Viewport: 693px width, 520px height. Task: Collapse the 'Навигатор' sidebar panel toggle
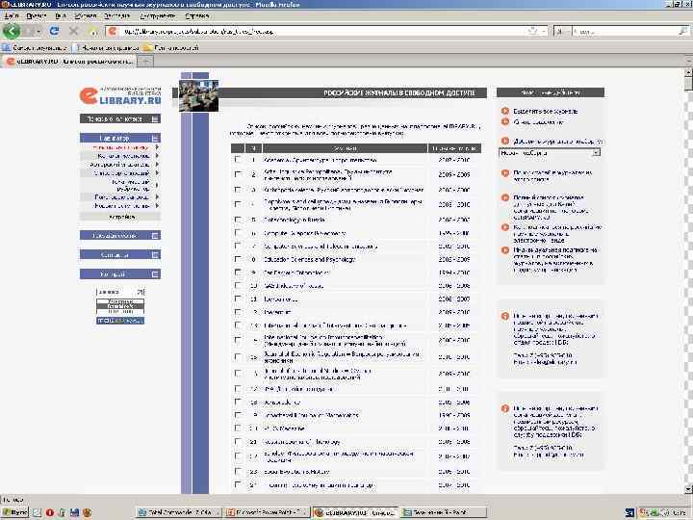(x=155, y=138)
